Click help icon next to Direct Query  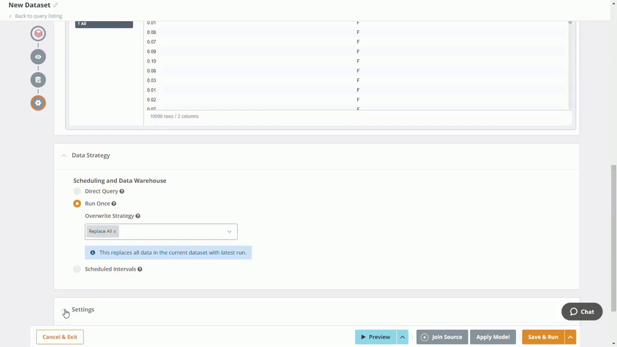122,191
